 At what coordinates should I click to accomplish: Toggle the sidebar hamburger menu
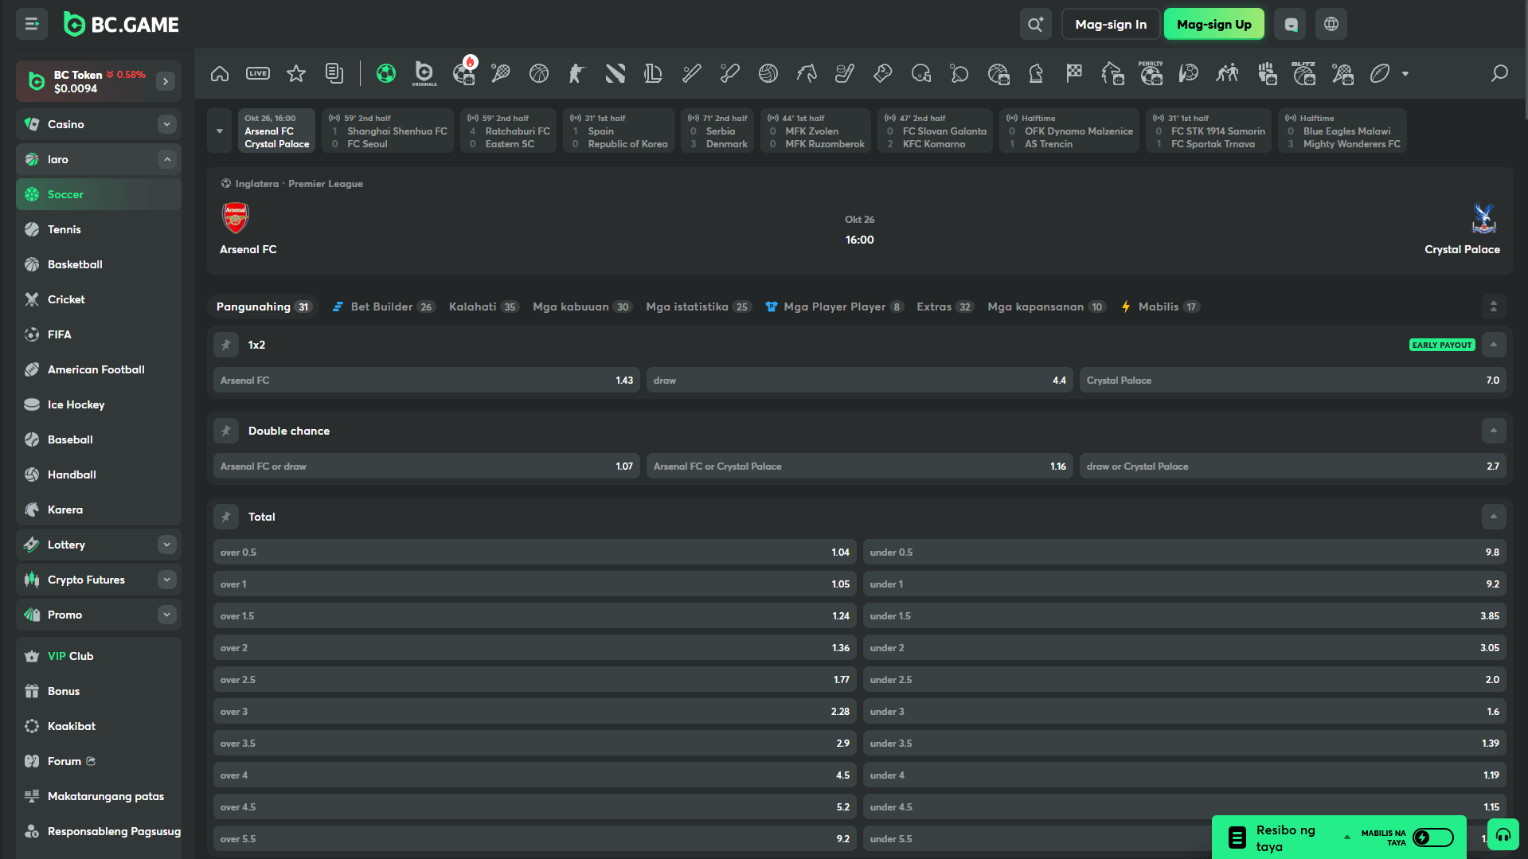coord(32,25)
